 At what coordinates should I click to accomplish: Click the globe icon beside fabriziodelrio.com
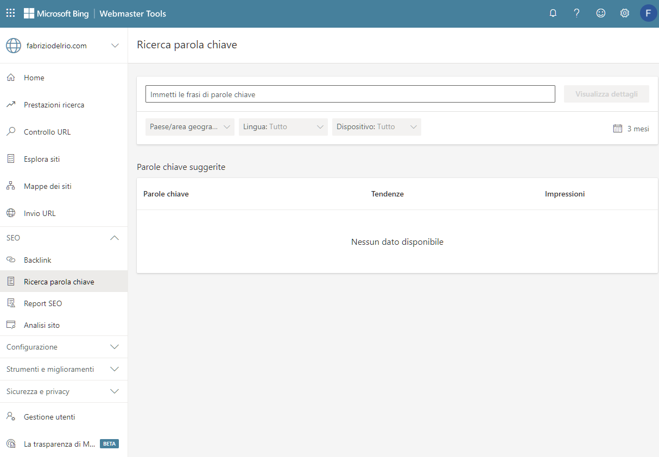point(14,46)
